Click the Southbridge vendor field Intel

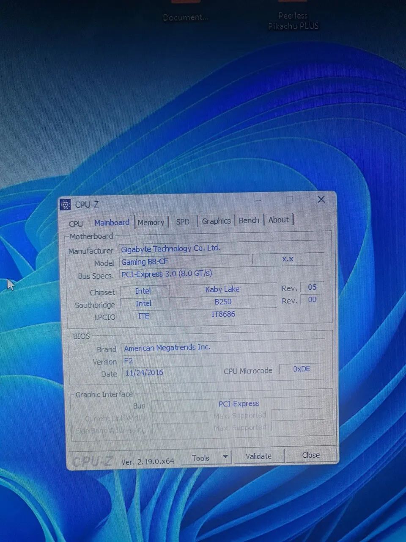tap(143, 304)
